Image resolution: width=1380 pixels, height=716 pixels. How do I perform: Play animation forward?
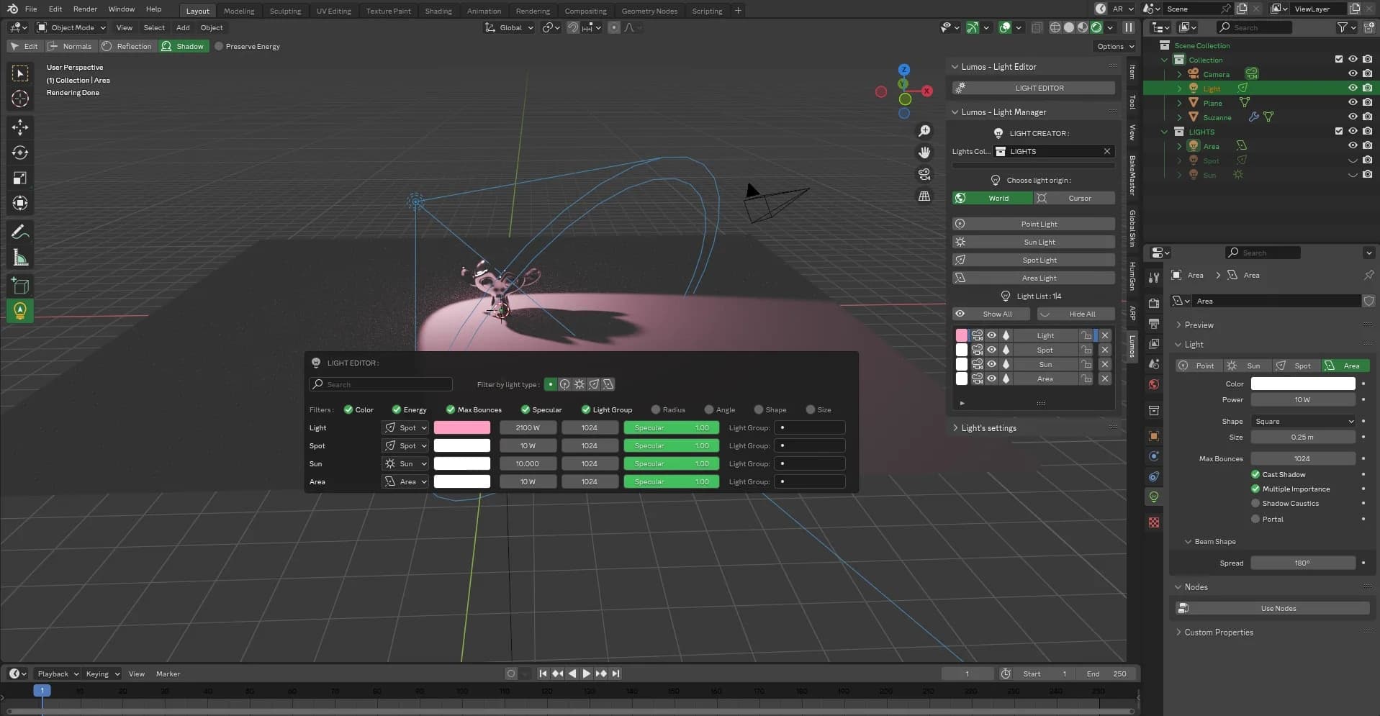[x=587, y=674]
